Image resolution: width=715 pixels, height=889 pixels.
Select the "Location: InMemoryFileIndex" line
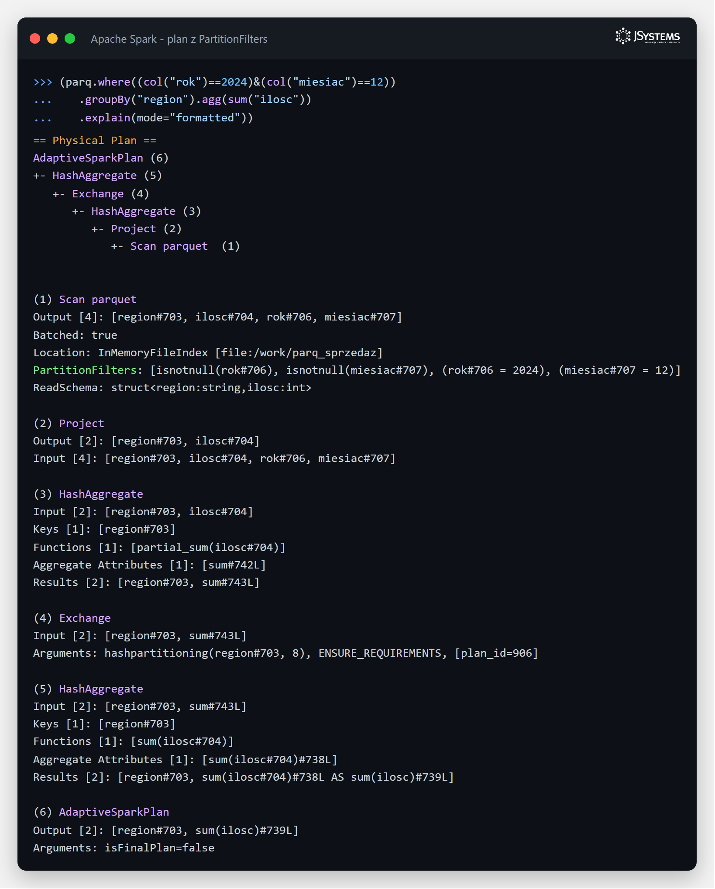click(x=208, y=353)
